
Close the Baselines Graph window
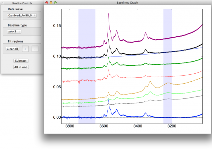click(x=47, y=2)
